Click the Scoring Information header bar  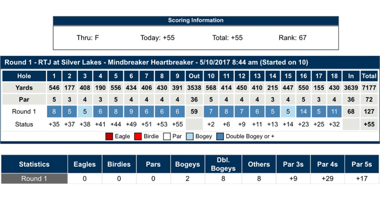point(196,20)
